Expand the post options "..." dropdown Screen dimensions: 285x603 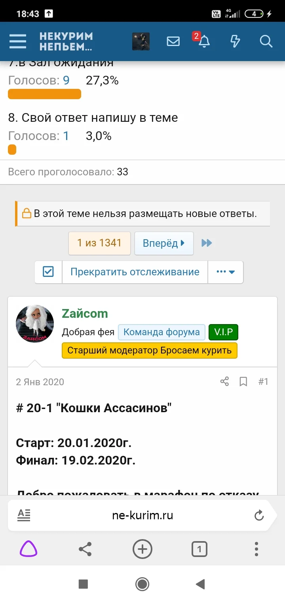click(225, 272)
